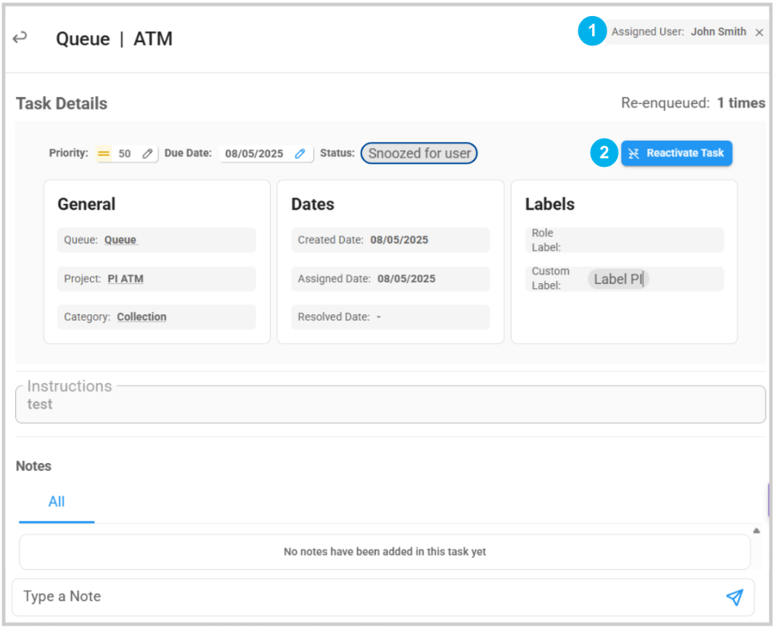The width and height of the screenshot is (777, 630).
Task: Go back using the return arrow icon
Action: pyautogui.click(x=20, y=38)
